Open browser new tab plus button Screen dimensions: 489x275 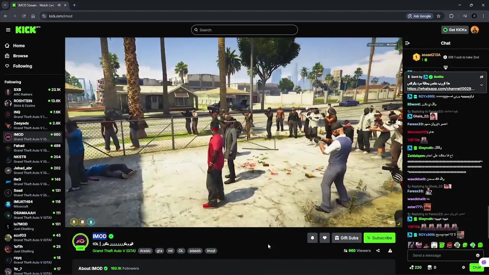[x=74, y=5]
